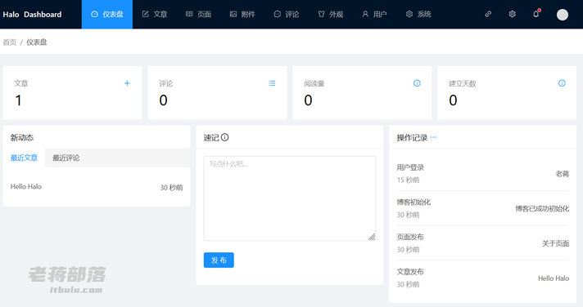
Task: Focus the 写点什么吧 text area
Action: click(x=290, y=198)
